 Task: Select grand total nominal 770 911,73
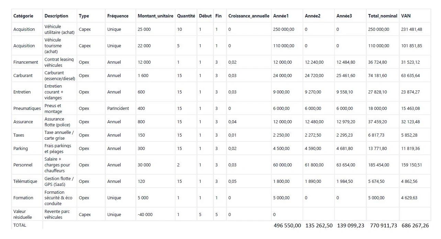[383, 226]
